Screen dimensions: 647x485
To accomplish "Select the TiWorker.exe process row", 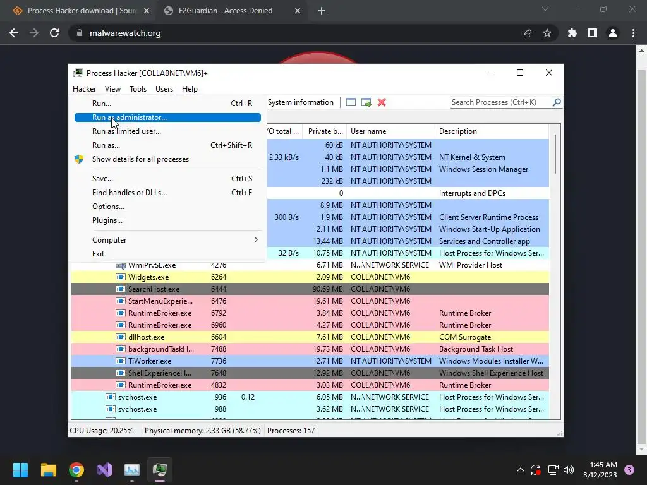I will coord(310,361).
